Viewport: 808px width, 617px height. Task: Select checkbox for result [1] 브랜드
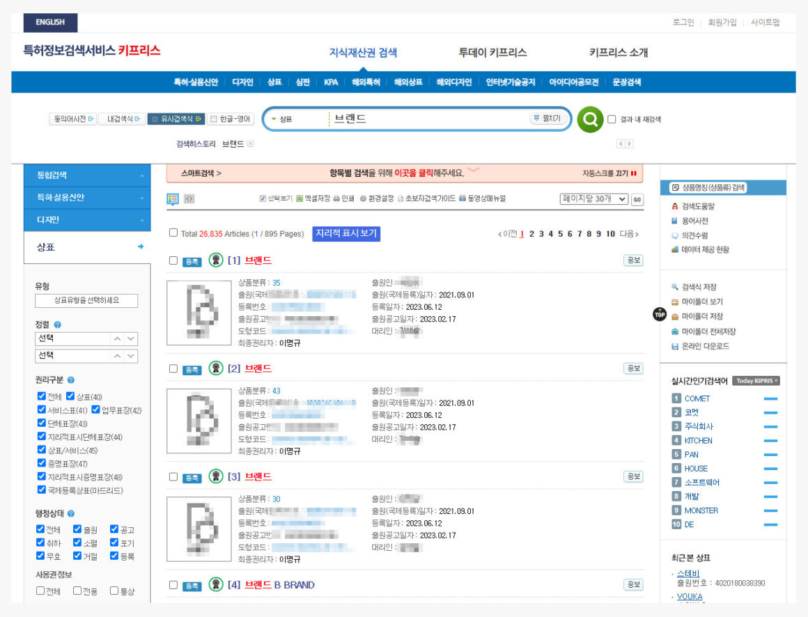click(x=173, y=260)
